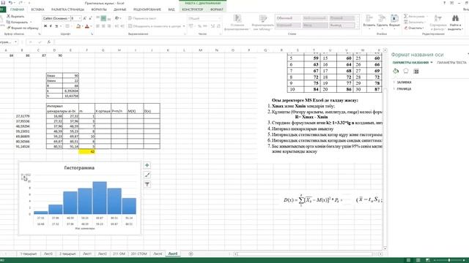Increase font size with the large A icon
Screen dimensions: 469x263
point(85,18)
